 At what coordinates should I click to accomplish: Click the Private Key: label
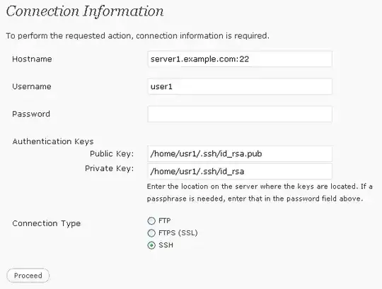click(x=110, y=168)
